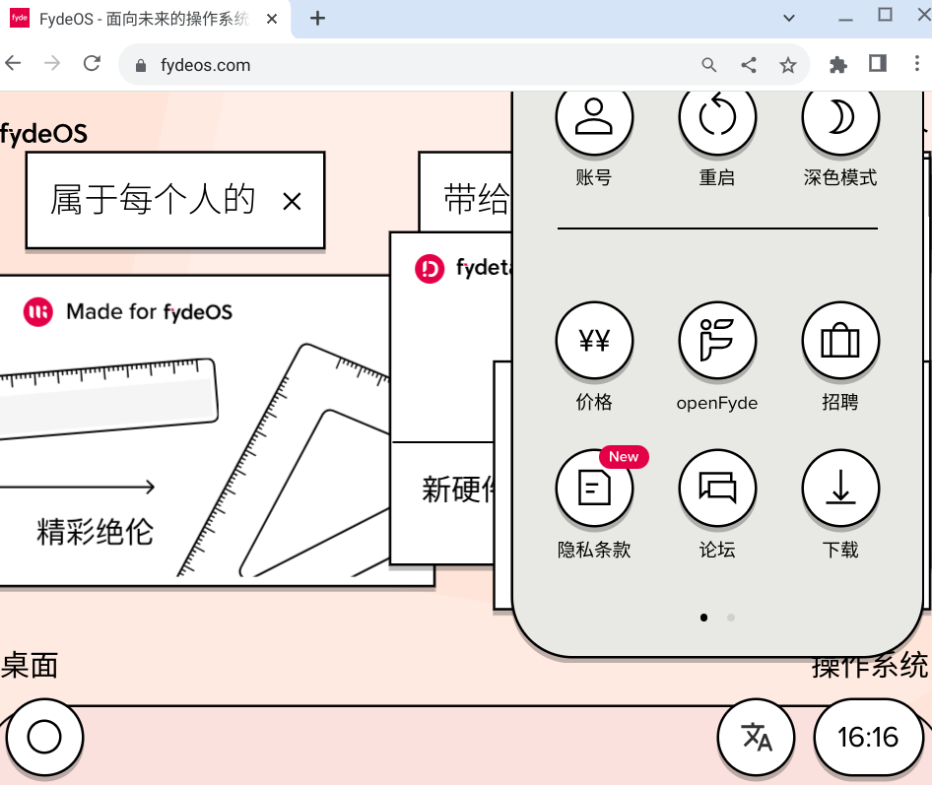
Task: Open the 价格 pricing icon
Action: point(594,341)
